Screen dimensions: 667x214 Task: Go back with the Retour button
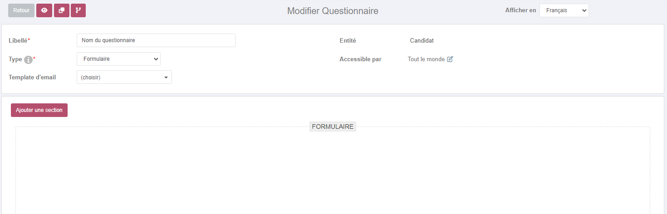[x=21, y=10]
